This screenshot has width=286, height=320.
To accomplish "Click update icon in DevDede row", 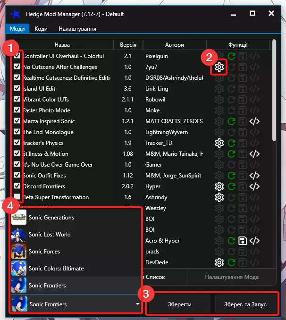I will tap(231, 262).
